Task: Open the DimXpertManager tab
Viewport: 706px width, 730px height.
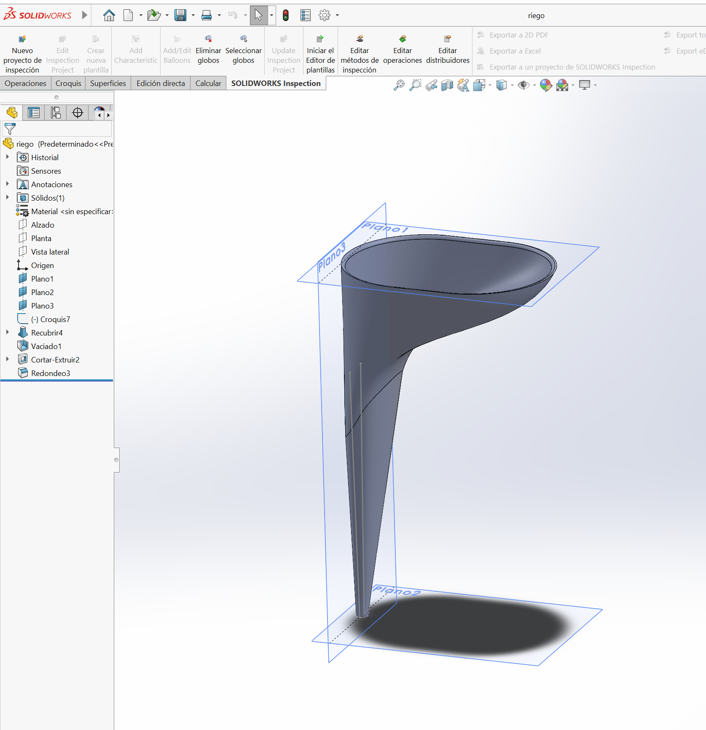Action: 78,113
